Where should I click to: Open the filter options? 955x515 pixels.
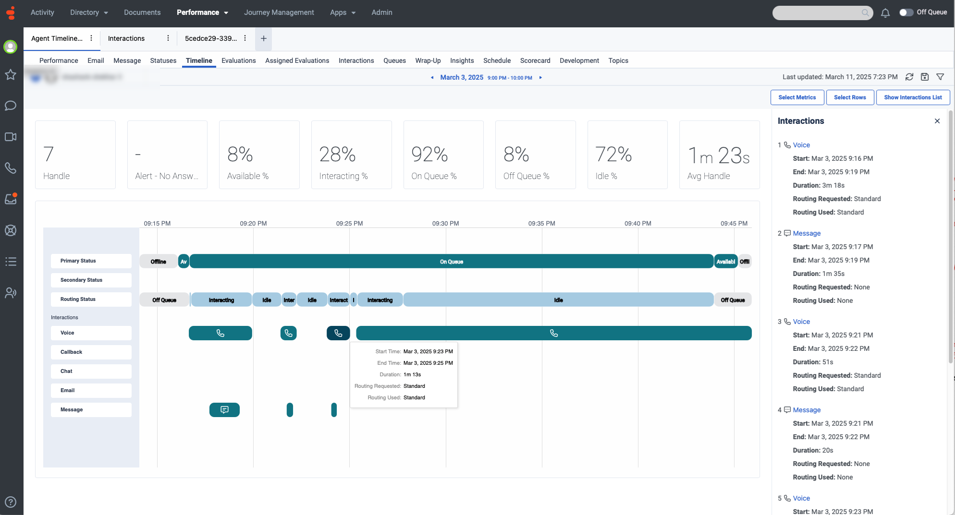click(940, 77)
